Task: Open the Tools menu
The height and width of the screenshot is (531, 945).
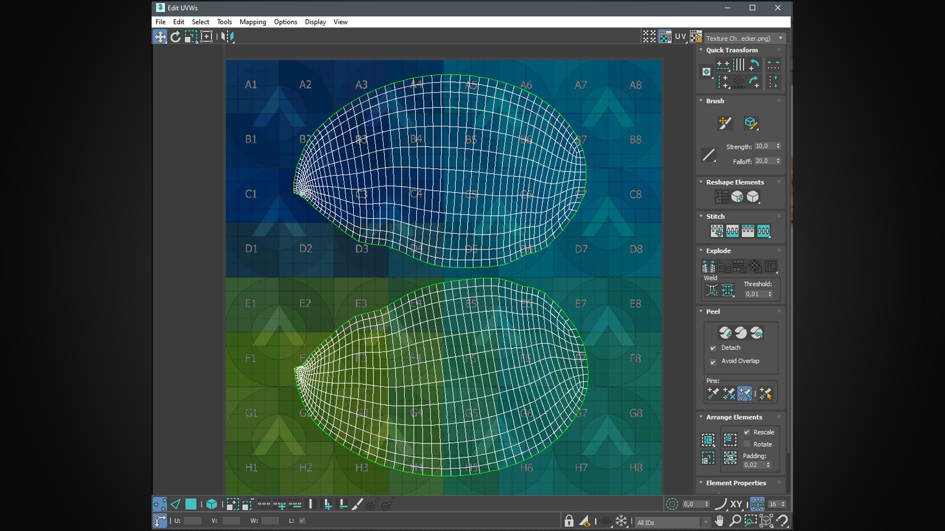Action: click(224, 22)
